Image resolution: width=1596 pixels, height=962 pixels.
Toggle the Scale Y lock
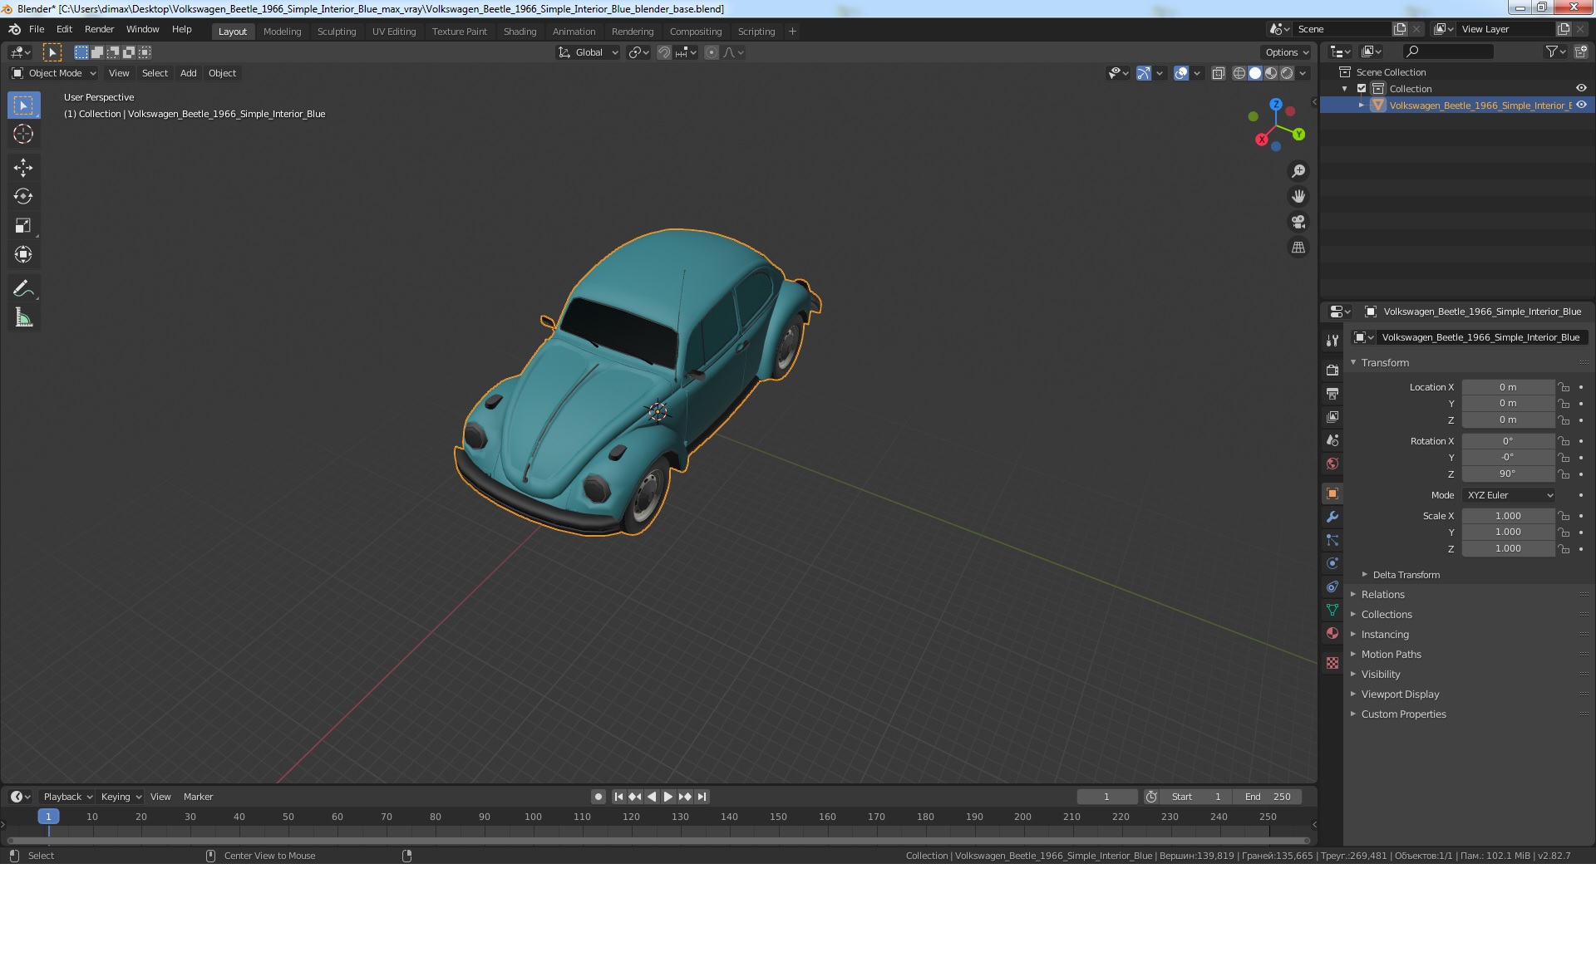[1564, 533]
